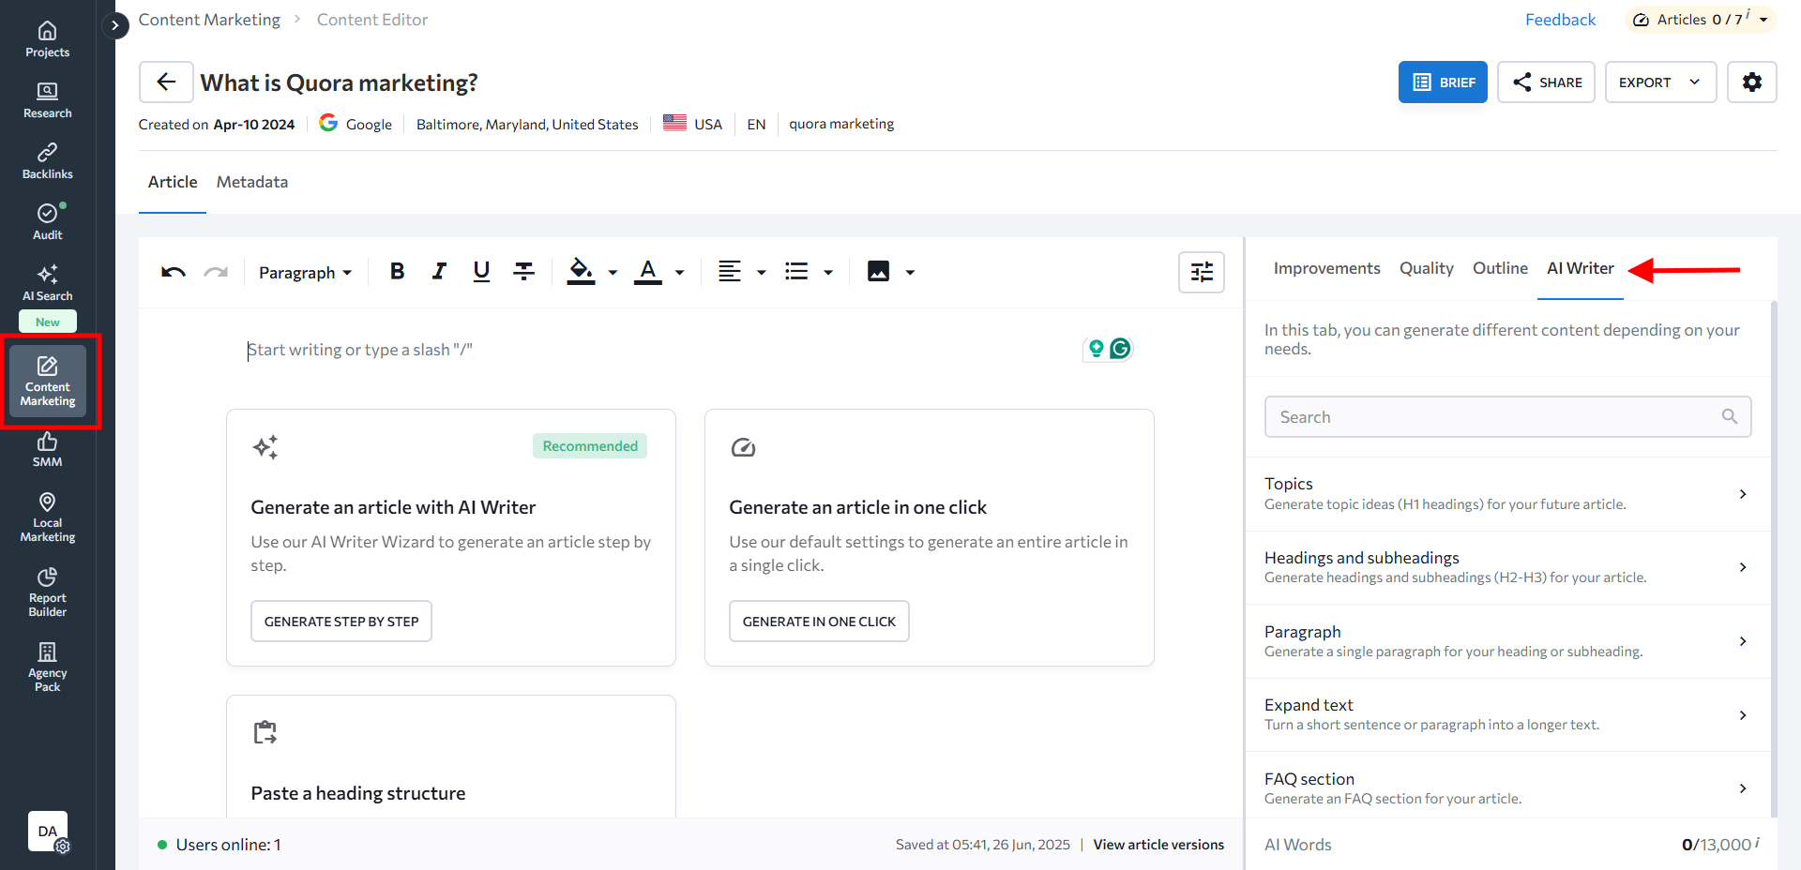Open Agency Pack
Screen dimensions: 1801x870
[47, 667]
